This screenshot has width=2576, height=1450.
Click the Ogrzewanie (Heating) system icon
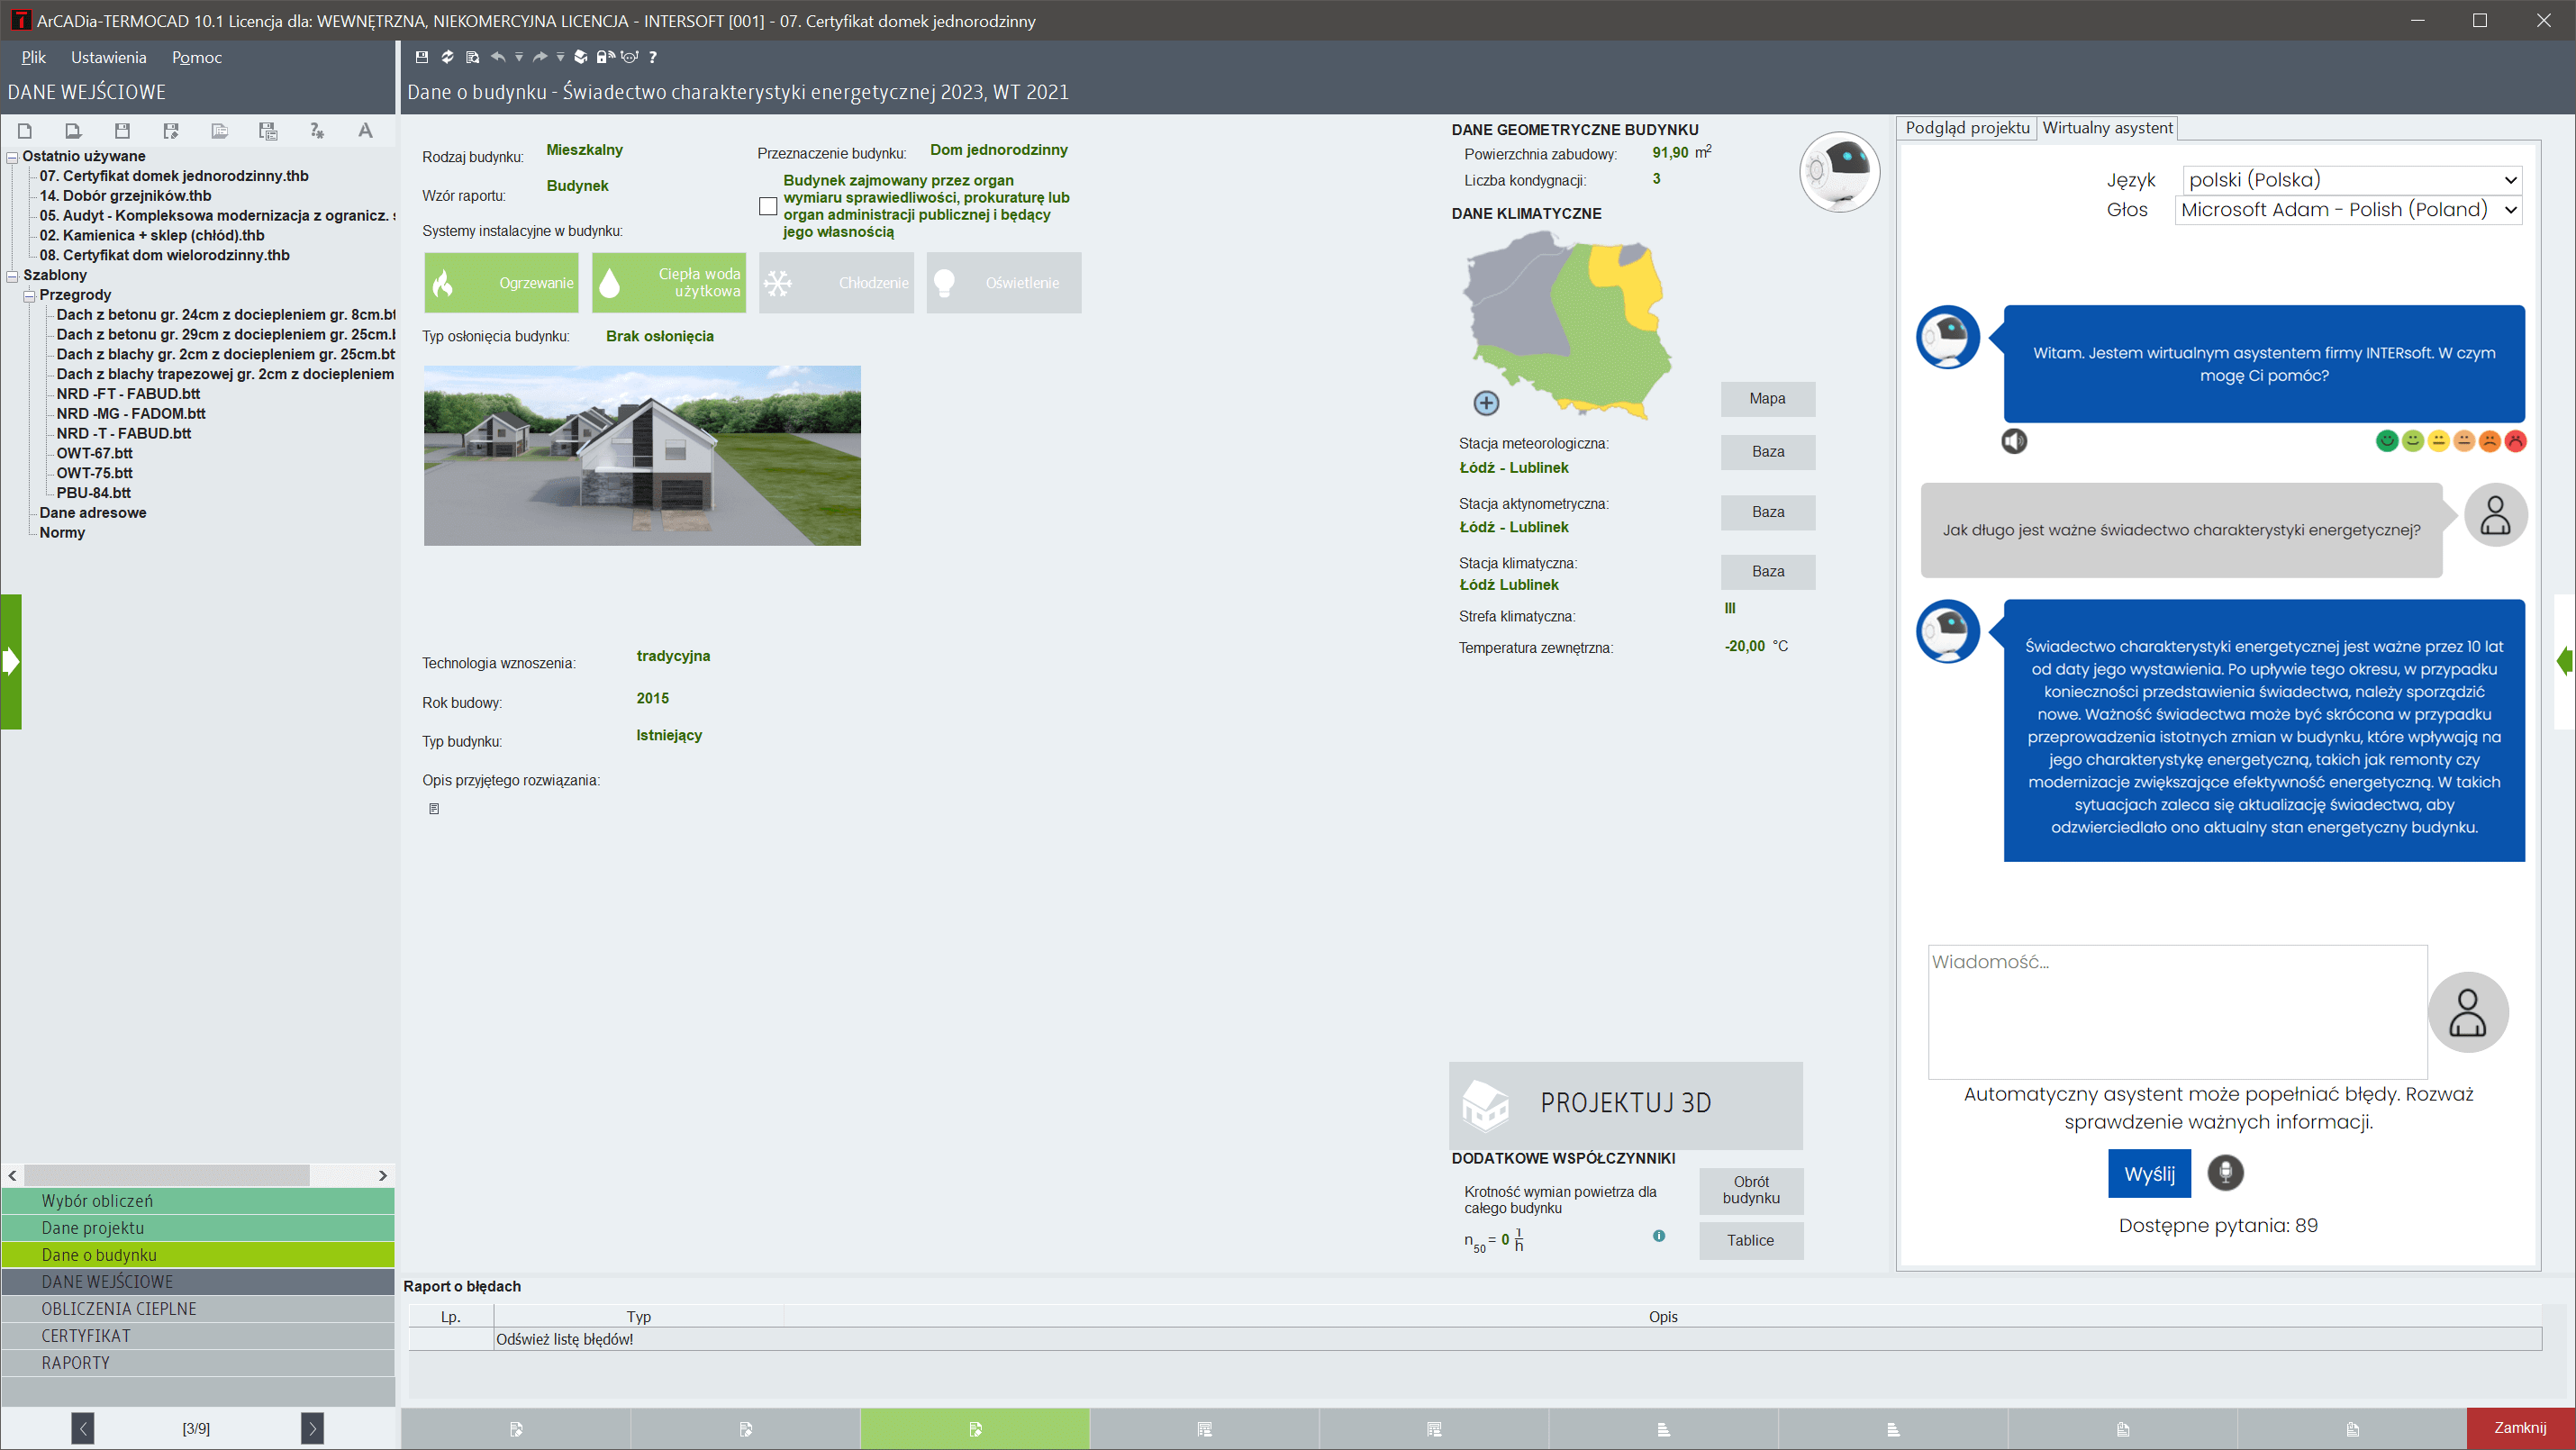click(x=501, y=283)
